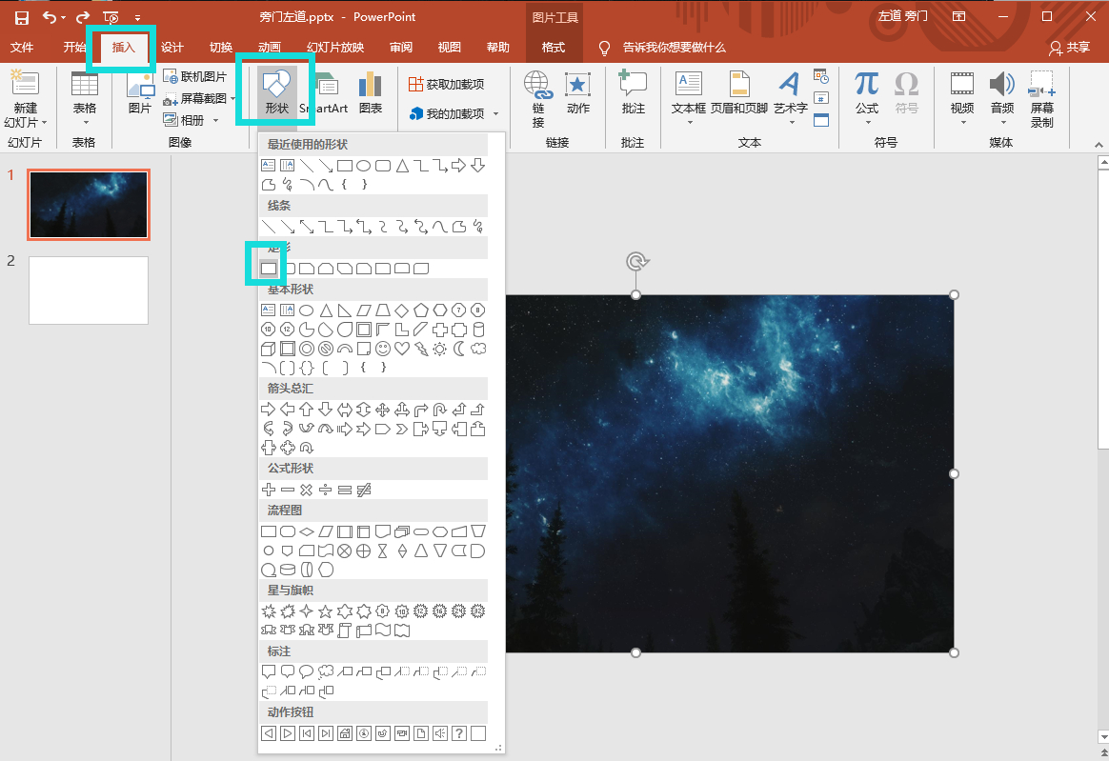Select the Help question mark action button
The image size is (1109, 761).
coord(459,733)
